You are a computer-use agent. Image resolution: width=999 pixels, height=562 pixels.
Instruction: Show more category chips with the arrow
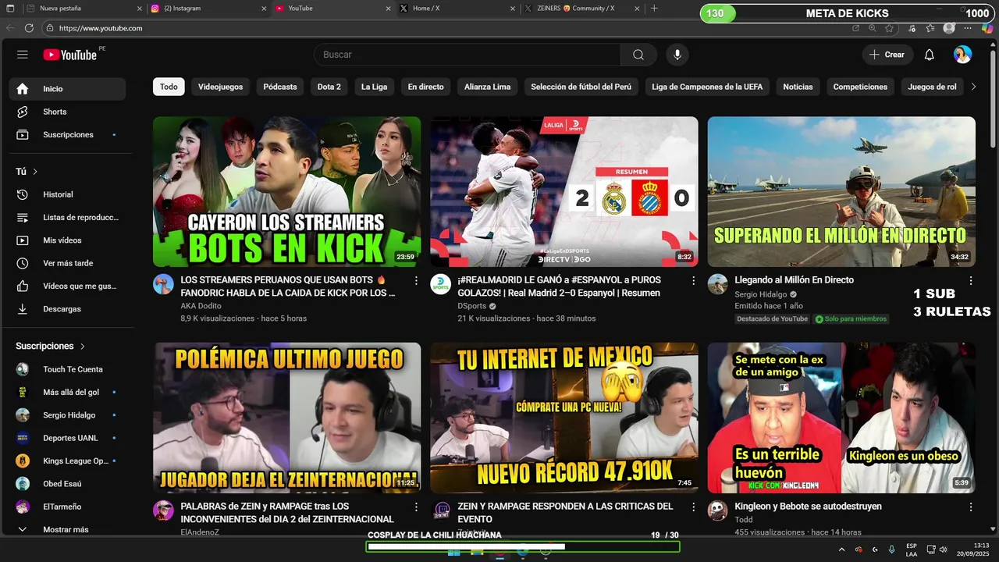click(x=973, y=87)
